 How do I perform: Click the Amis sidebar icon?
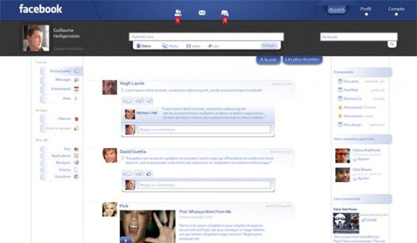point(76,98)
